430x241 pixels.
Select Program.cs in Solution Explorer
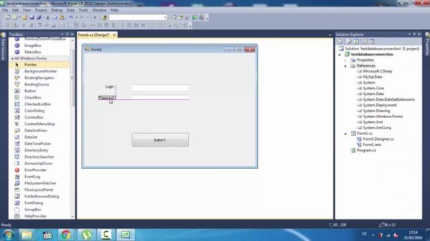point(366,150)
